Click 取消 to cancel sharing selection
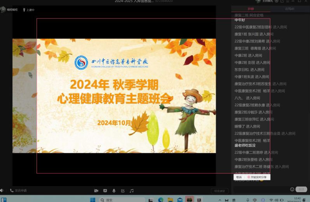The width and height of the screenshot is (310, 202). point(239,177)
